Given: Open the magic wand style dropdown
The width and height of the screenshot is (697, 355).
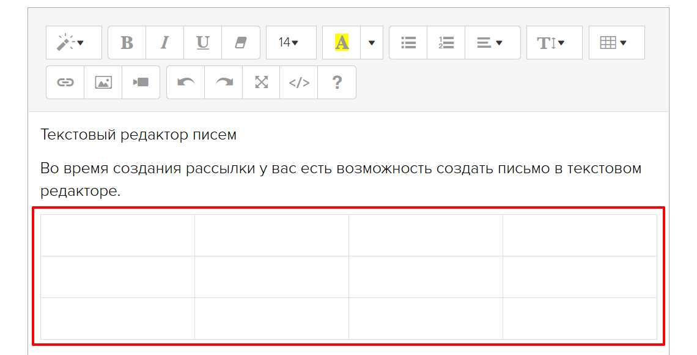Looking at the screenshot, I should [x=74, y=43].
